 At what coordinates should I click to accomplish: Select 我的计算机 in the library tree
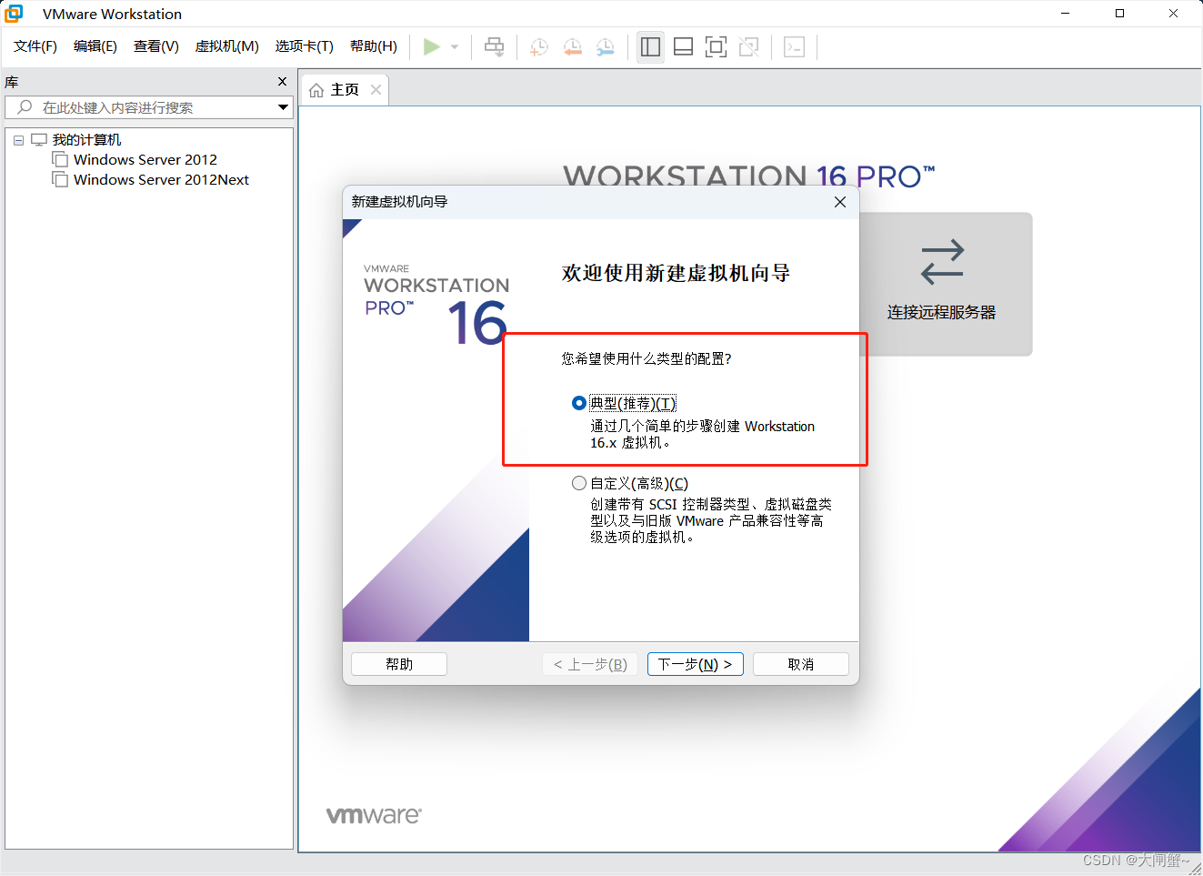(86, 140)
